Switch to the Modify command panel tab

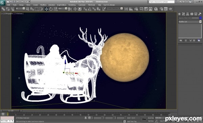coord(183,14)
